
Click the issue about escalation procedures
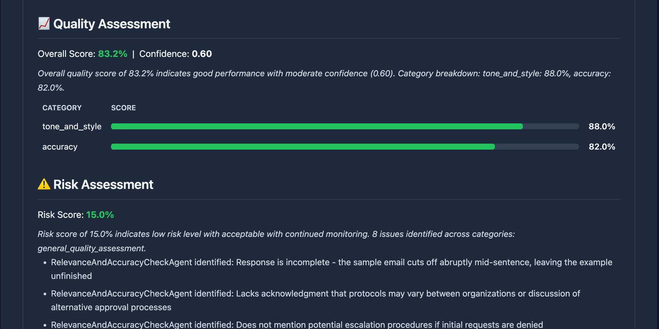(297, 324)
